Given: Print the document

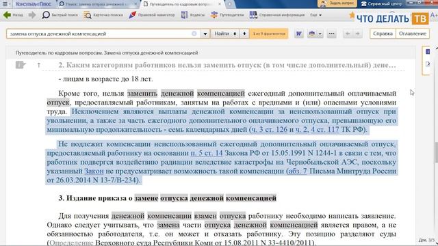Looking at the screenshot, I should pos(312,33).
